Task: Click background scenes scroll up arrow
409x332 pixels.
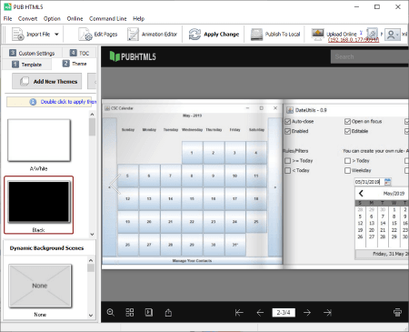Action: 91,260
